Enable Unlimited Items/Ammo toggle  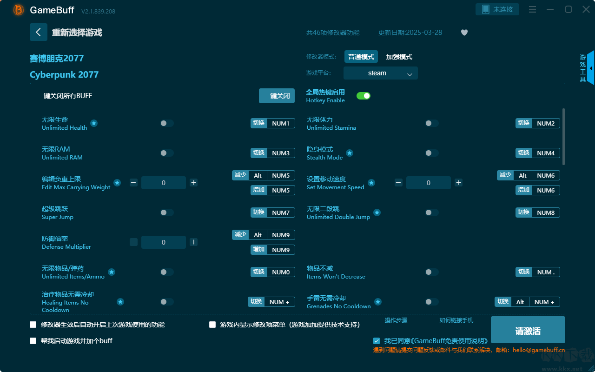pos(167,272)
